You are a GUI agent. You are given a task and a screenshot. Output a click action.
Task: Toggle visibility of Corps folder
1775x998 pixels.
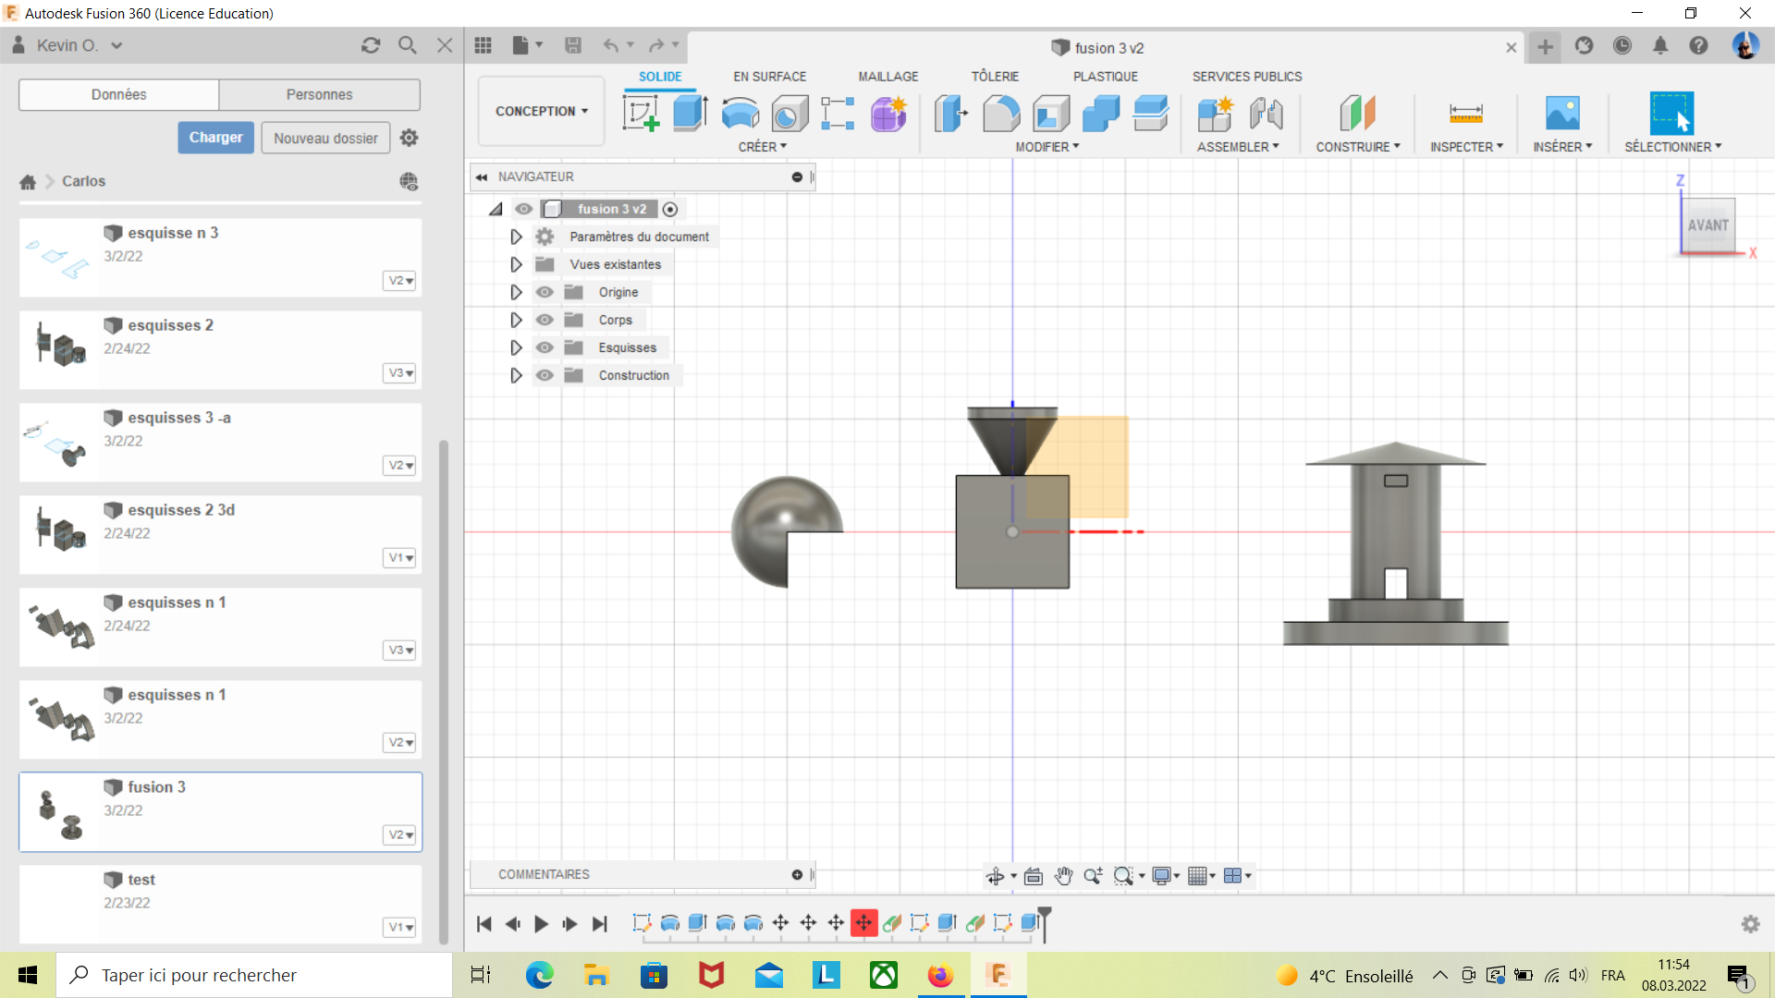pos(545,320)
